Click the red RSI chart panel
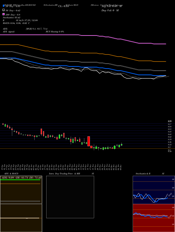 click(154, 218)
